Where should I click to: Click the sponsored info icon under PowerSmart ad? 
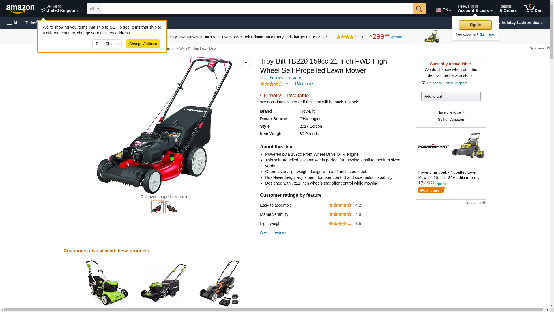point(484,203)
